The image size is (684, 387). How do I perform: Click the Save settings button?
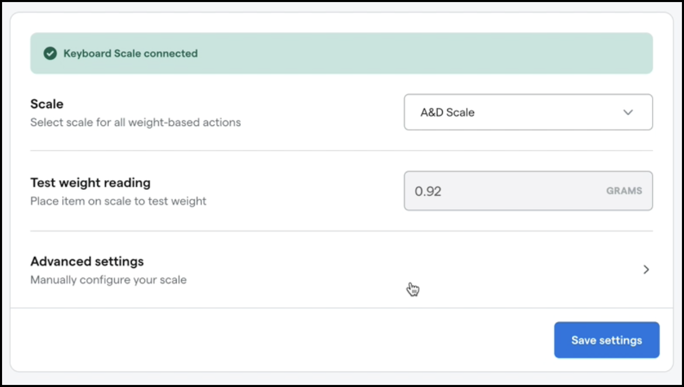tap(607, 340)
